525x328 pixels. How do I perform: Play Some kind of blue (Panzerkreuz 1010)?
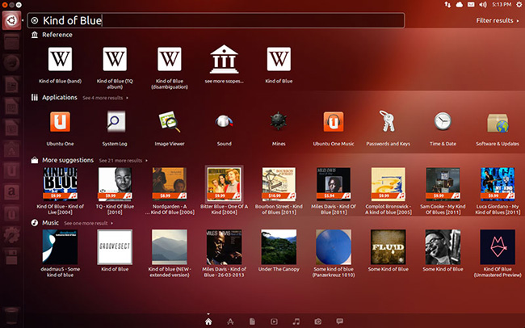click(334, 247)
